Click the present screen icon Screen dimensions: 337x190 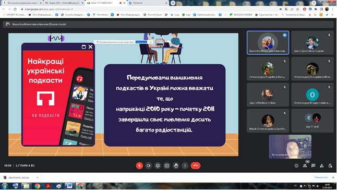(167, 165)
